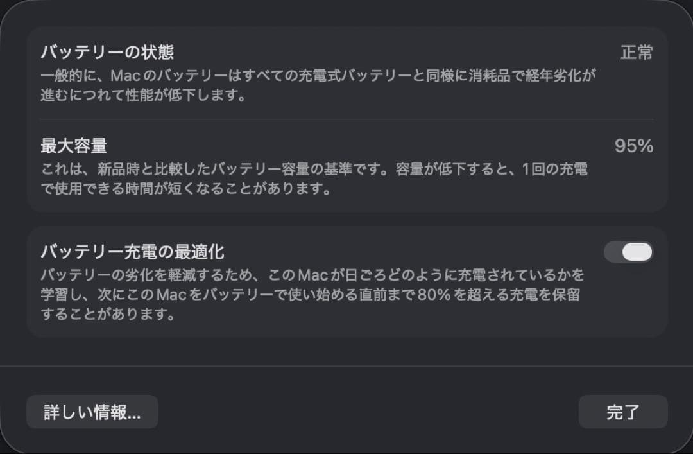693x454 pixels.
Task: Click the バッテリー充電の最適化 heading
Action: tap(133, 252)
